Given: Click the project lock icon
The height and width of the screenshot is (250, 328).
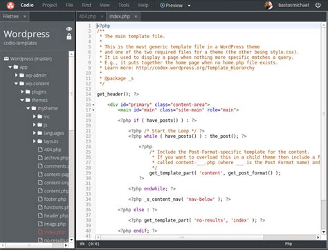Looking at the screenshot, I should pyautogui.click(x=69, y=37).
